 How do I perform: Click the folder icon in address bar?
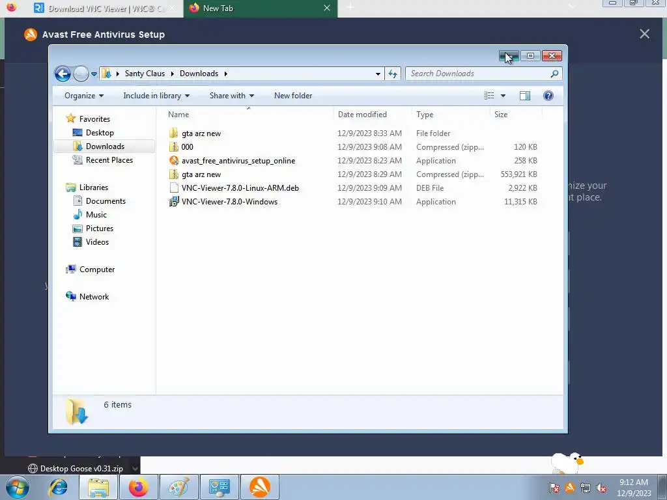pos(107,74)
